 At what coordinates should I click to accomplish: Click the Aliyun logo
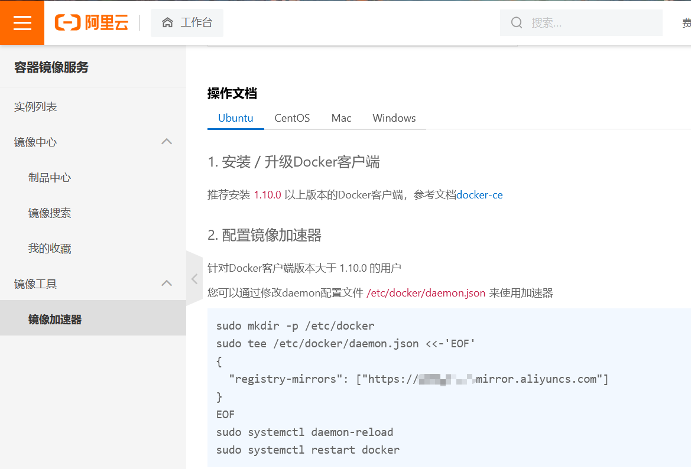point(92,22)
